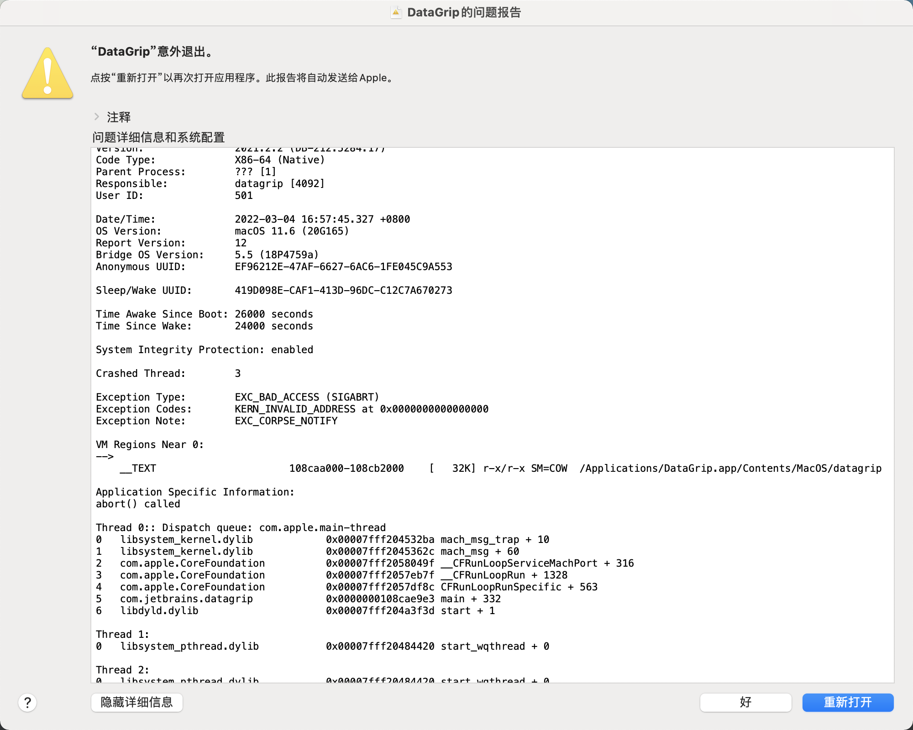Click the Exception Type EXC_BAD_ACCESS line
913x730 pixels.
click(x=237, y=397)
